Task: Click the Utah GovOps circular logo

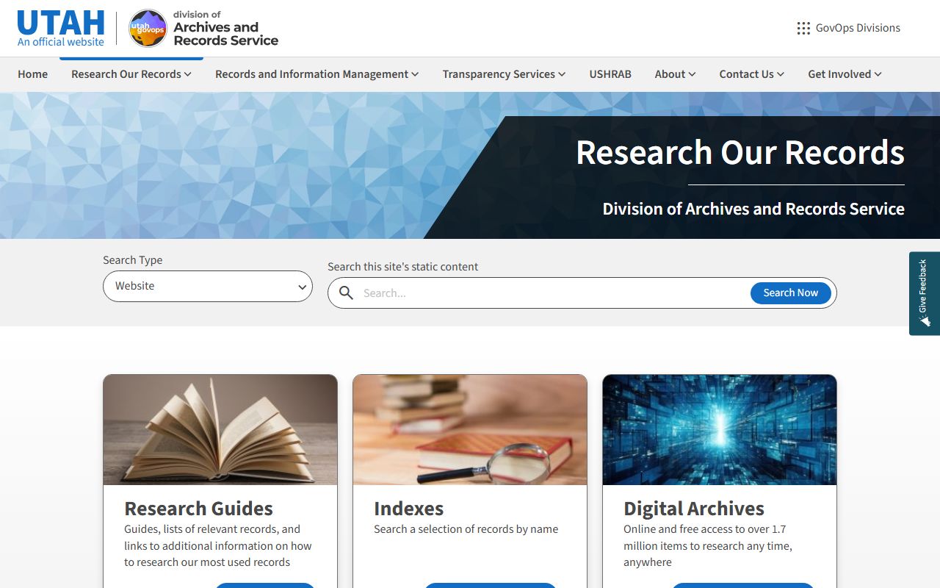Action: (x=148, y=28)
